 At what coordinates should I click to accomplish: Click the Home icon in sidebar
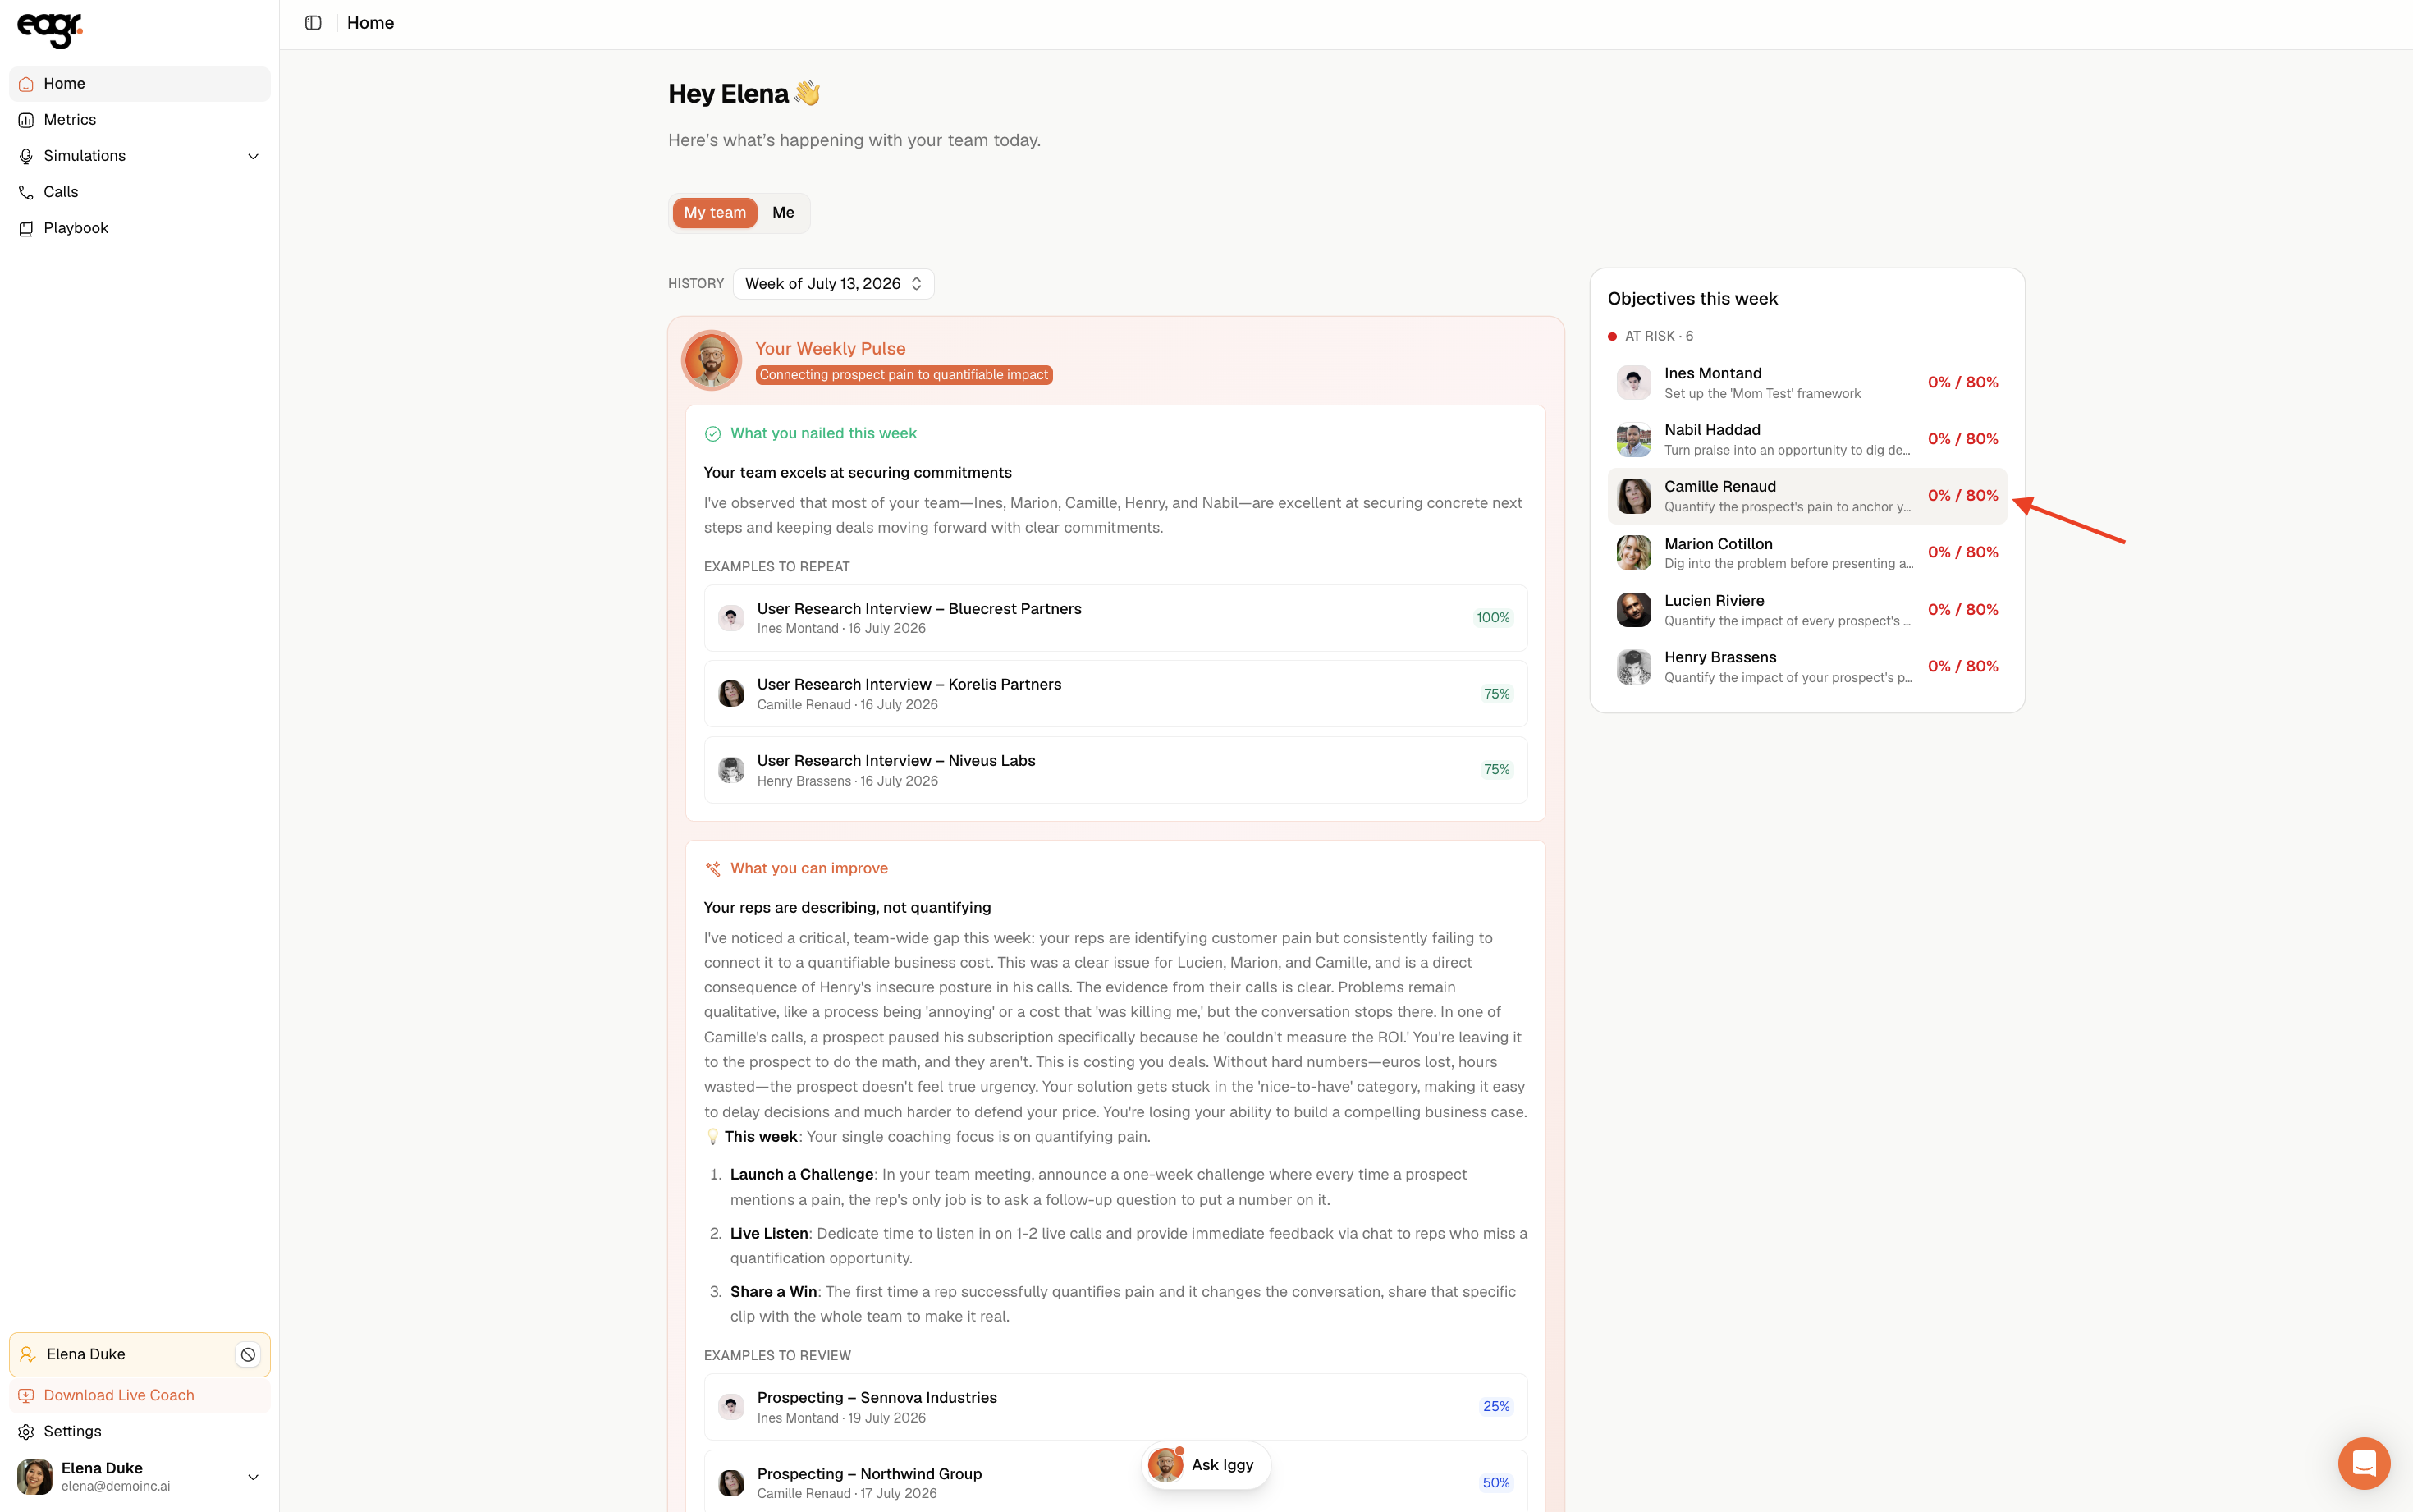tap(26, 84)
